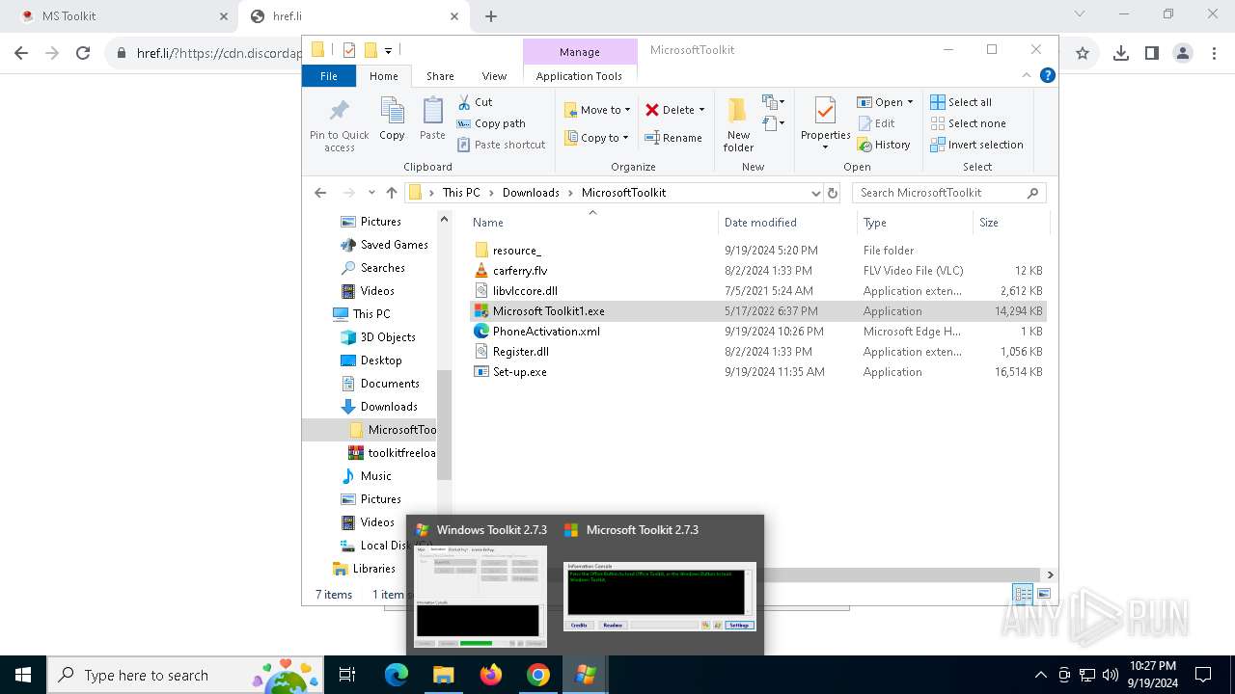The image size is (1235, 694).
Task: Select Microsoft Toolkit 2.7.3 preview thumbnail
Action: [659, 596]
